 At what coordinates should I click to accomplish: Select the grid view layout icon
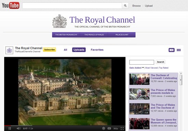point(179,50)
